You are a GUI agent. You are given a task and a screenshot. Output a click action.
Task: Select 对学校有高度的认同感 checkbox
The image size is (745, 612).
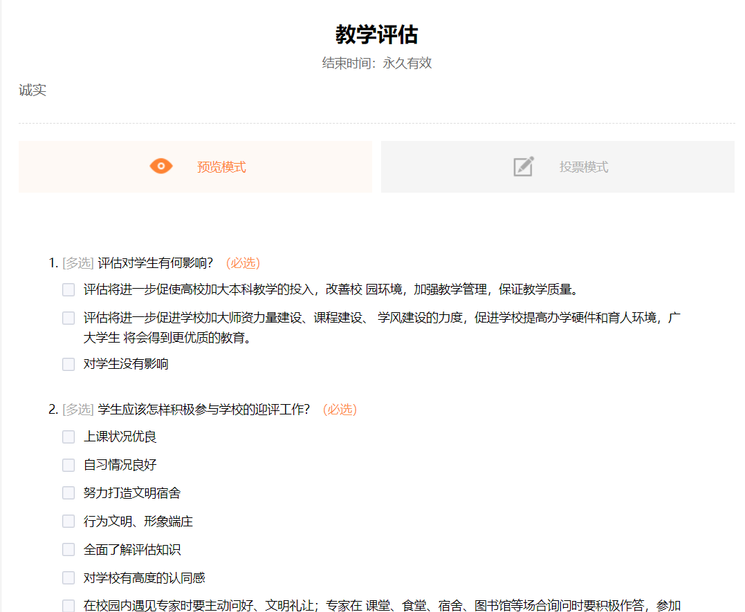[68, 578]
